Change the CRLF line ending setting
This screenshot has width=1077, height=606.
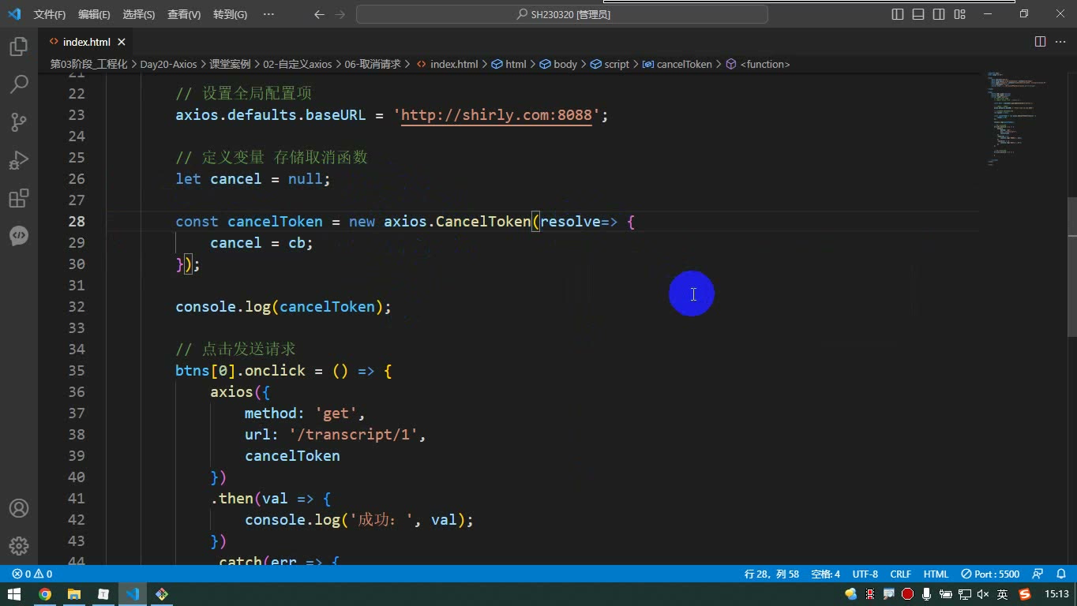(900, 574)
